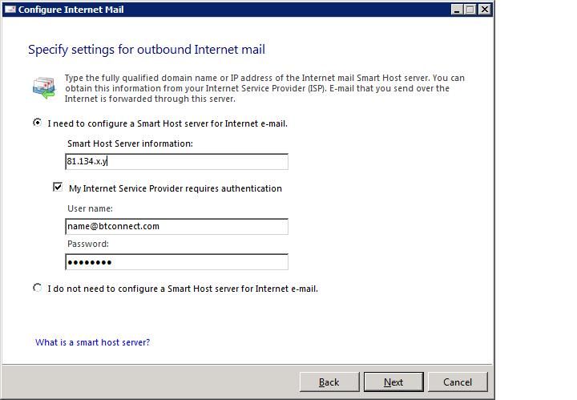
Task: Open 'What is a smart host server?' help link
Action: (x=92, y=342)
